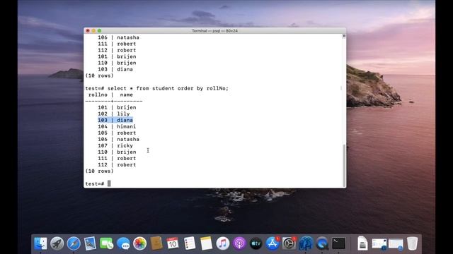
Task: Click the '107 | ricky' row
Action: (x=115, y=145)
